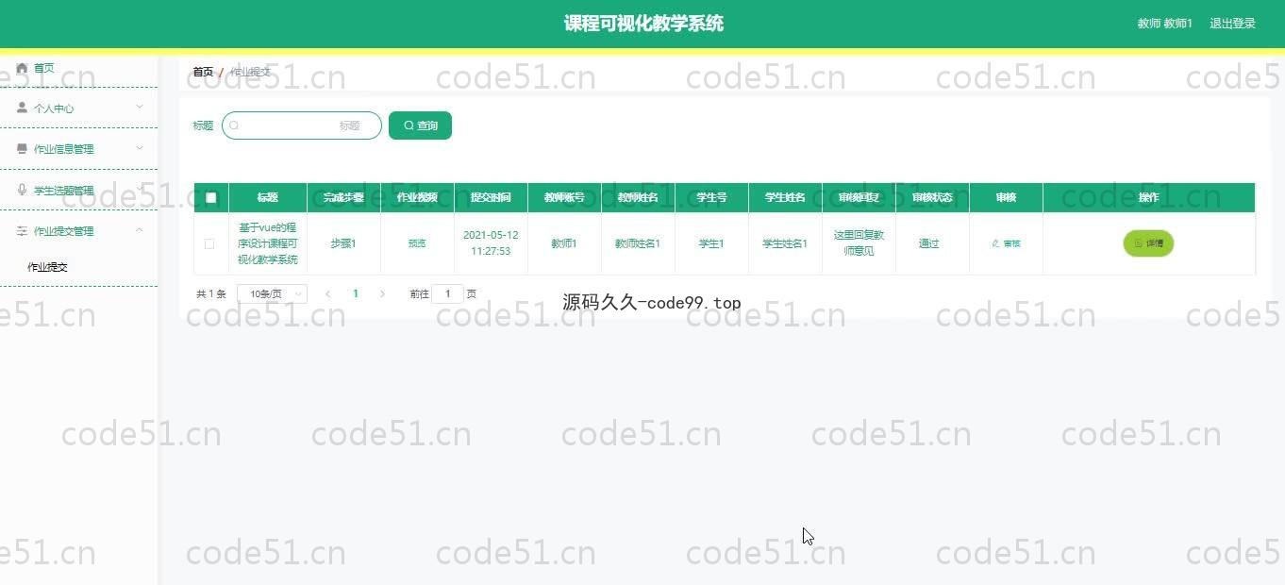This screenshot has height=585, width=1285.
Task: Go to the next page arrow
Action: tap(382, 293)
